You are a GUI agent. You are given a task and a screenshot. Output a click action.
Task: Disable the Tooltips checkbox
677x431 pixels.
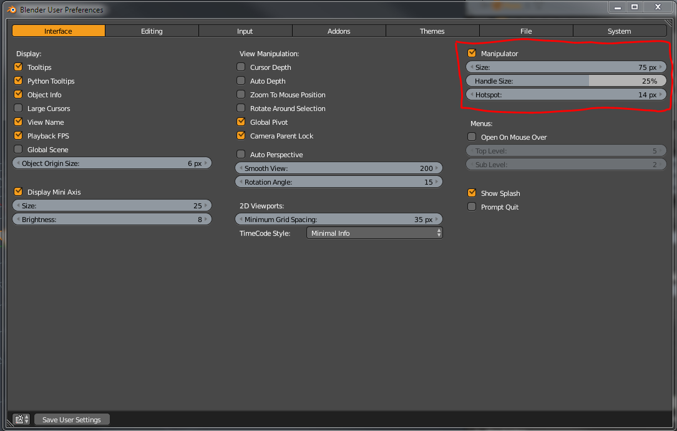(18, 67)
